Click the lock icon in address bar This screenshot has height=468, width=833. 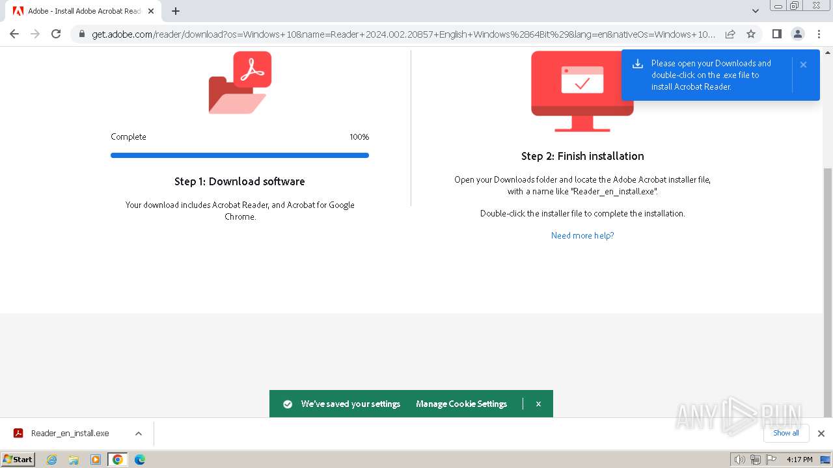point(82,34)
